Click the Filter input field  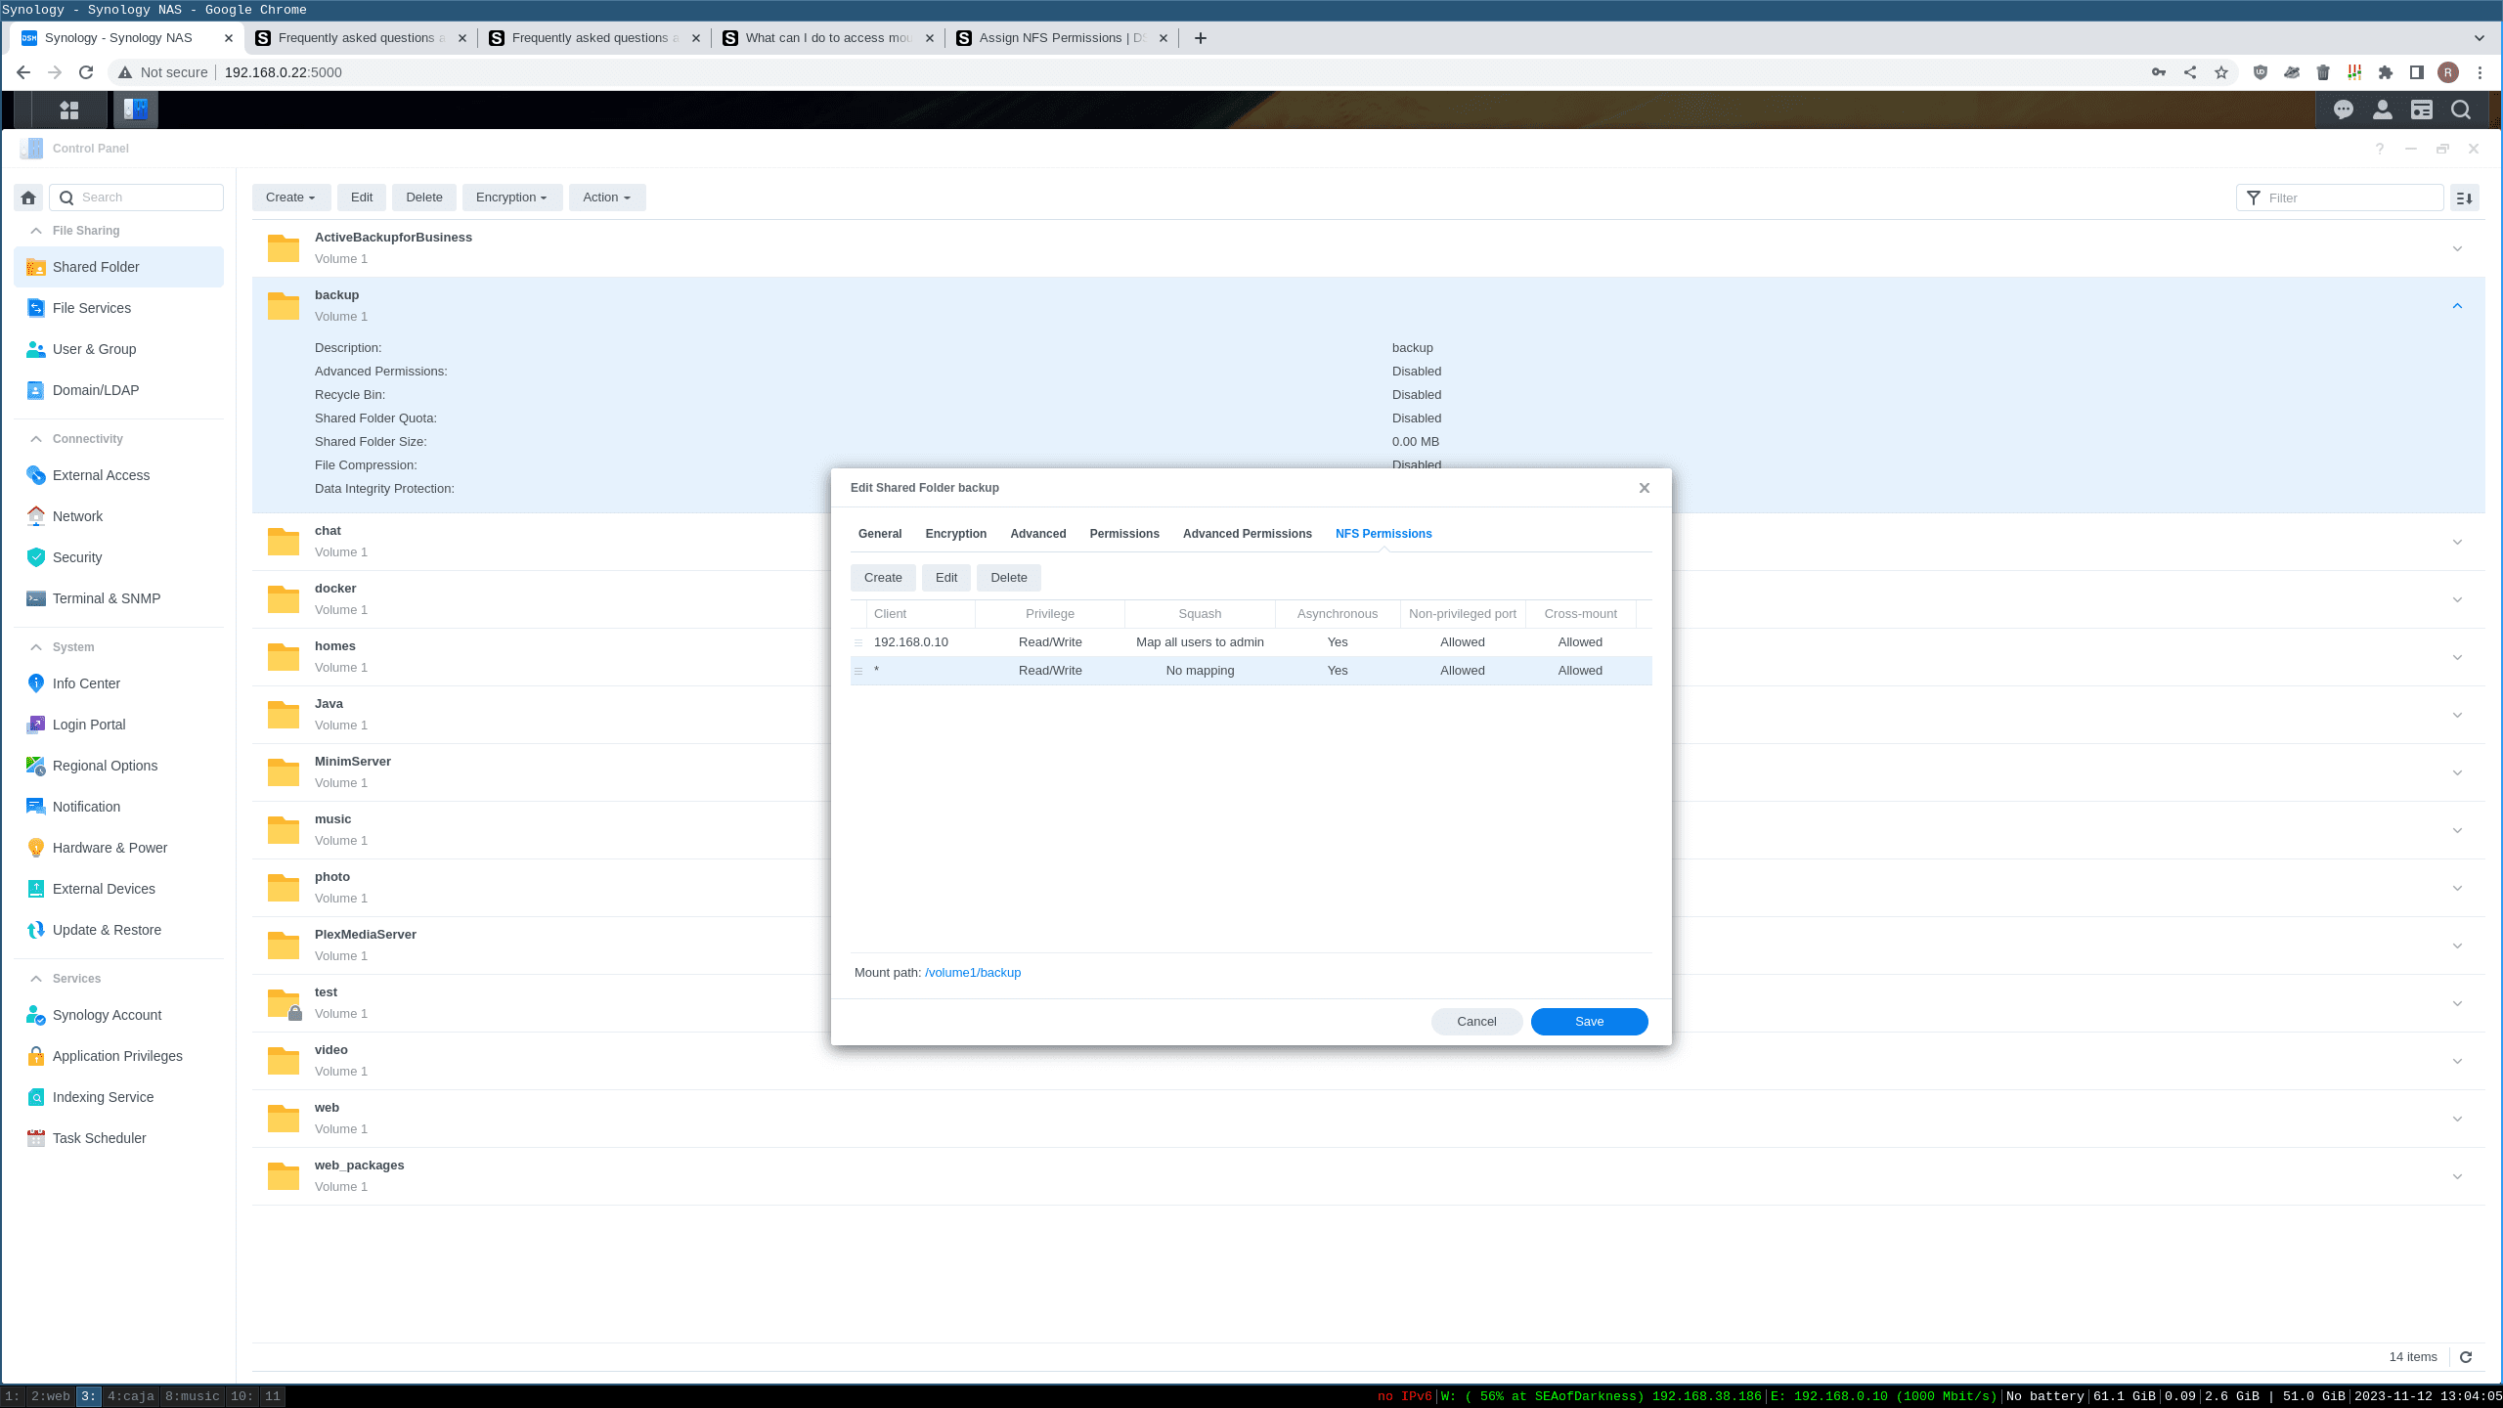point(2340,198)
